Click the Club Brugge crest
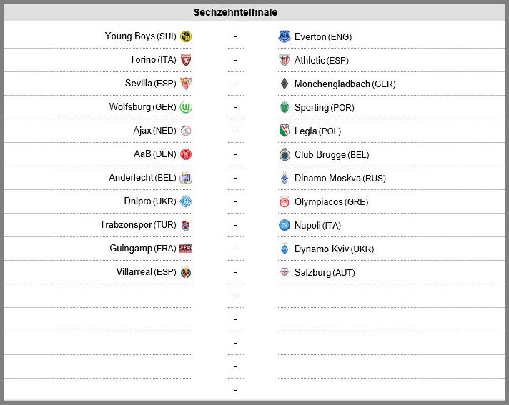This screenshot has width=509, height=405. pyautogui.click(x=284, y=154)
